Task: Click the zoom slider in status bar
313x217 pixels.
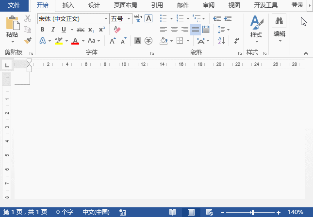Action: click(252, 213)
